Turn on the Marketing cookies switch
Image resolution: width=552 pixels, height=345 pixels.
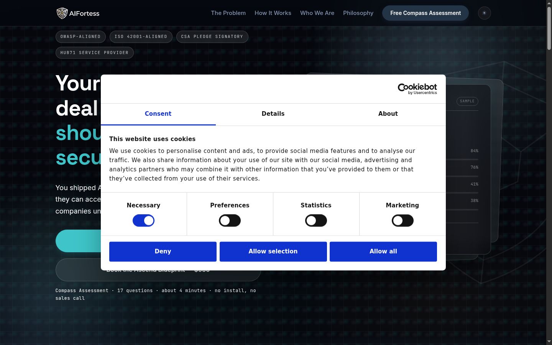point(402,220)
